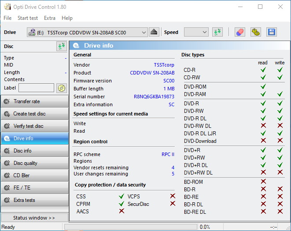The height and width of the screenshot is (231, 291).
Task: Switch to Transfer rate test
Action: tap(34, 101)
